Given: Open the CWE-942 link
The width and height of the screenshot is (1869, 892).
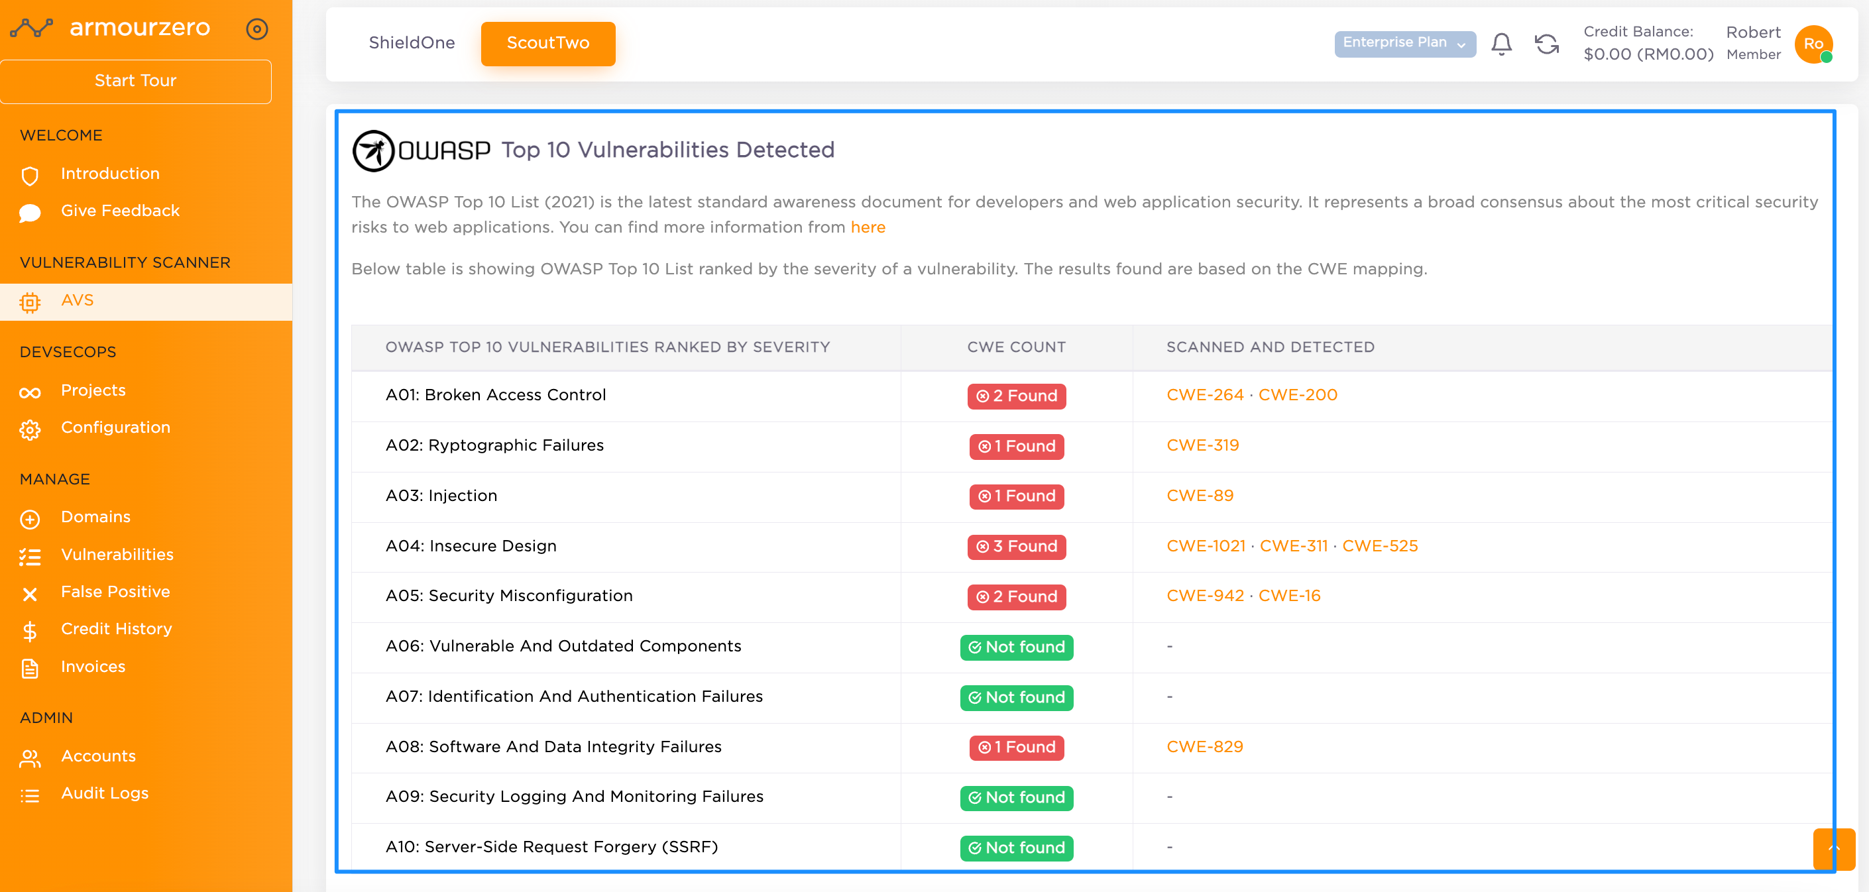Looking at the screenshot, I should tap(1204, 596).
